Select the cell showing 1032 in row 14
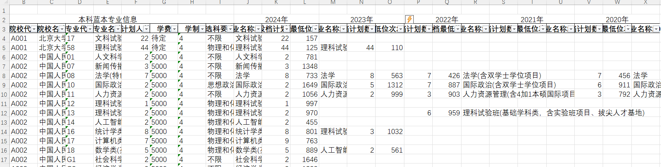The width and height of the screenshot is (661, 167). [390, 132]
